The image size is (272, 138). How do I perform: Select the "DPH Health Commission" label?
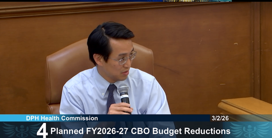tap(62, 118)
